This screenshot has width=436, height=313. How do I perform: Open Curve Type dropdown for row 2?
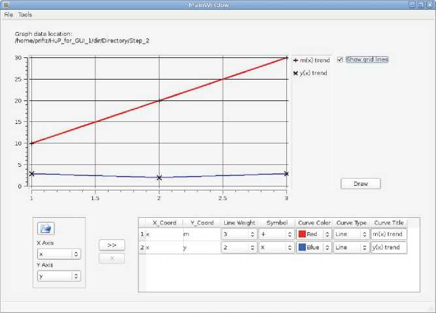click(350, 248)
